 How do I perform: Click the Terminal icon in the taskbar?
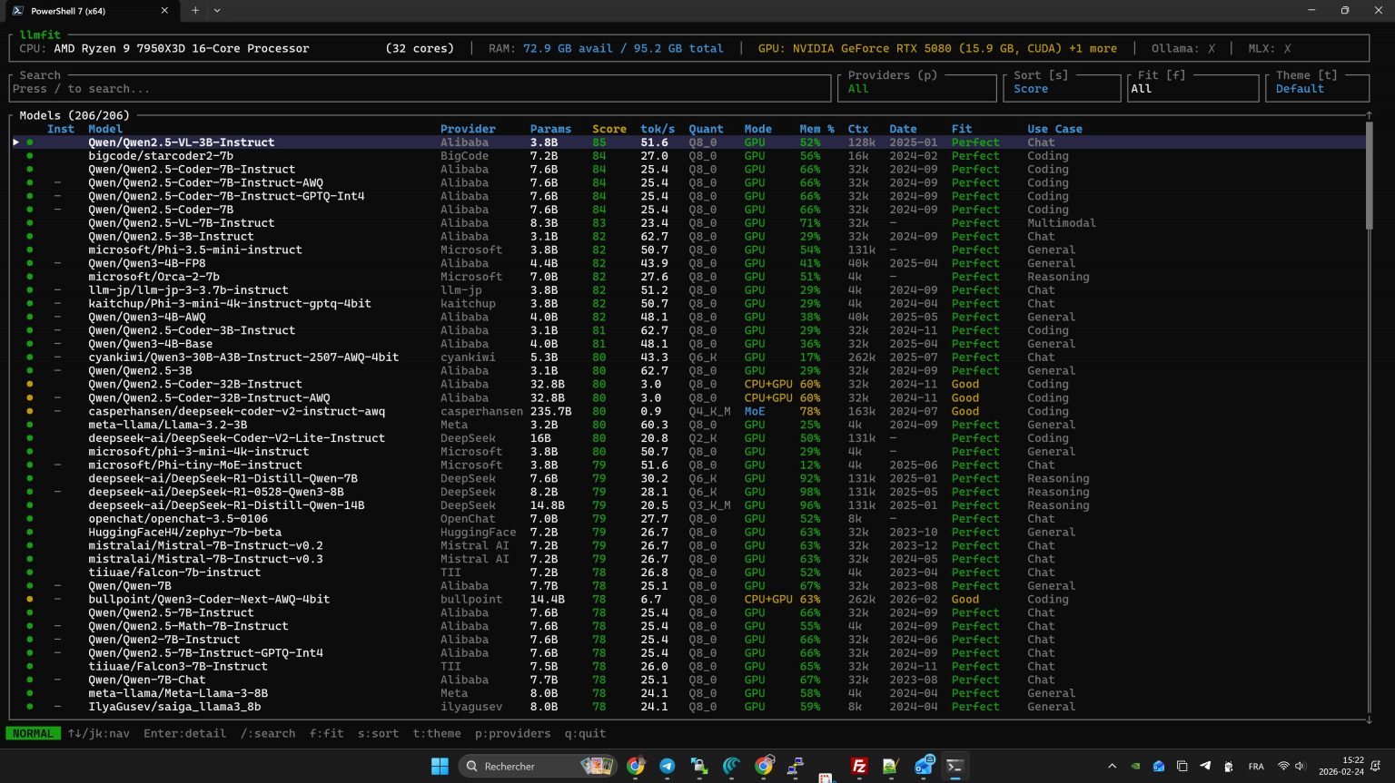point(955,767)
